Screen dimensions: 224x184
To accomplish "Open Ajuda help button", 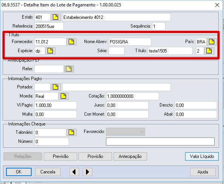I will [x=203, y=172].
